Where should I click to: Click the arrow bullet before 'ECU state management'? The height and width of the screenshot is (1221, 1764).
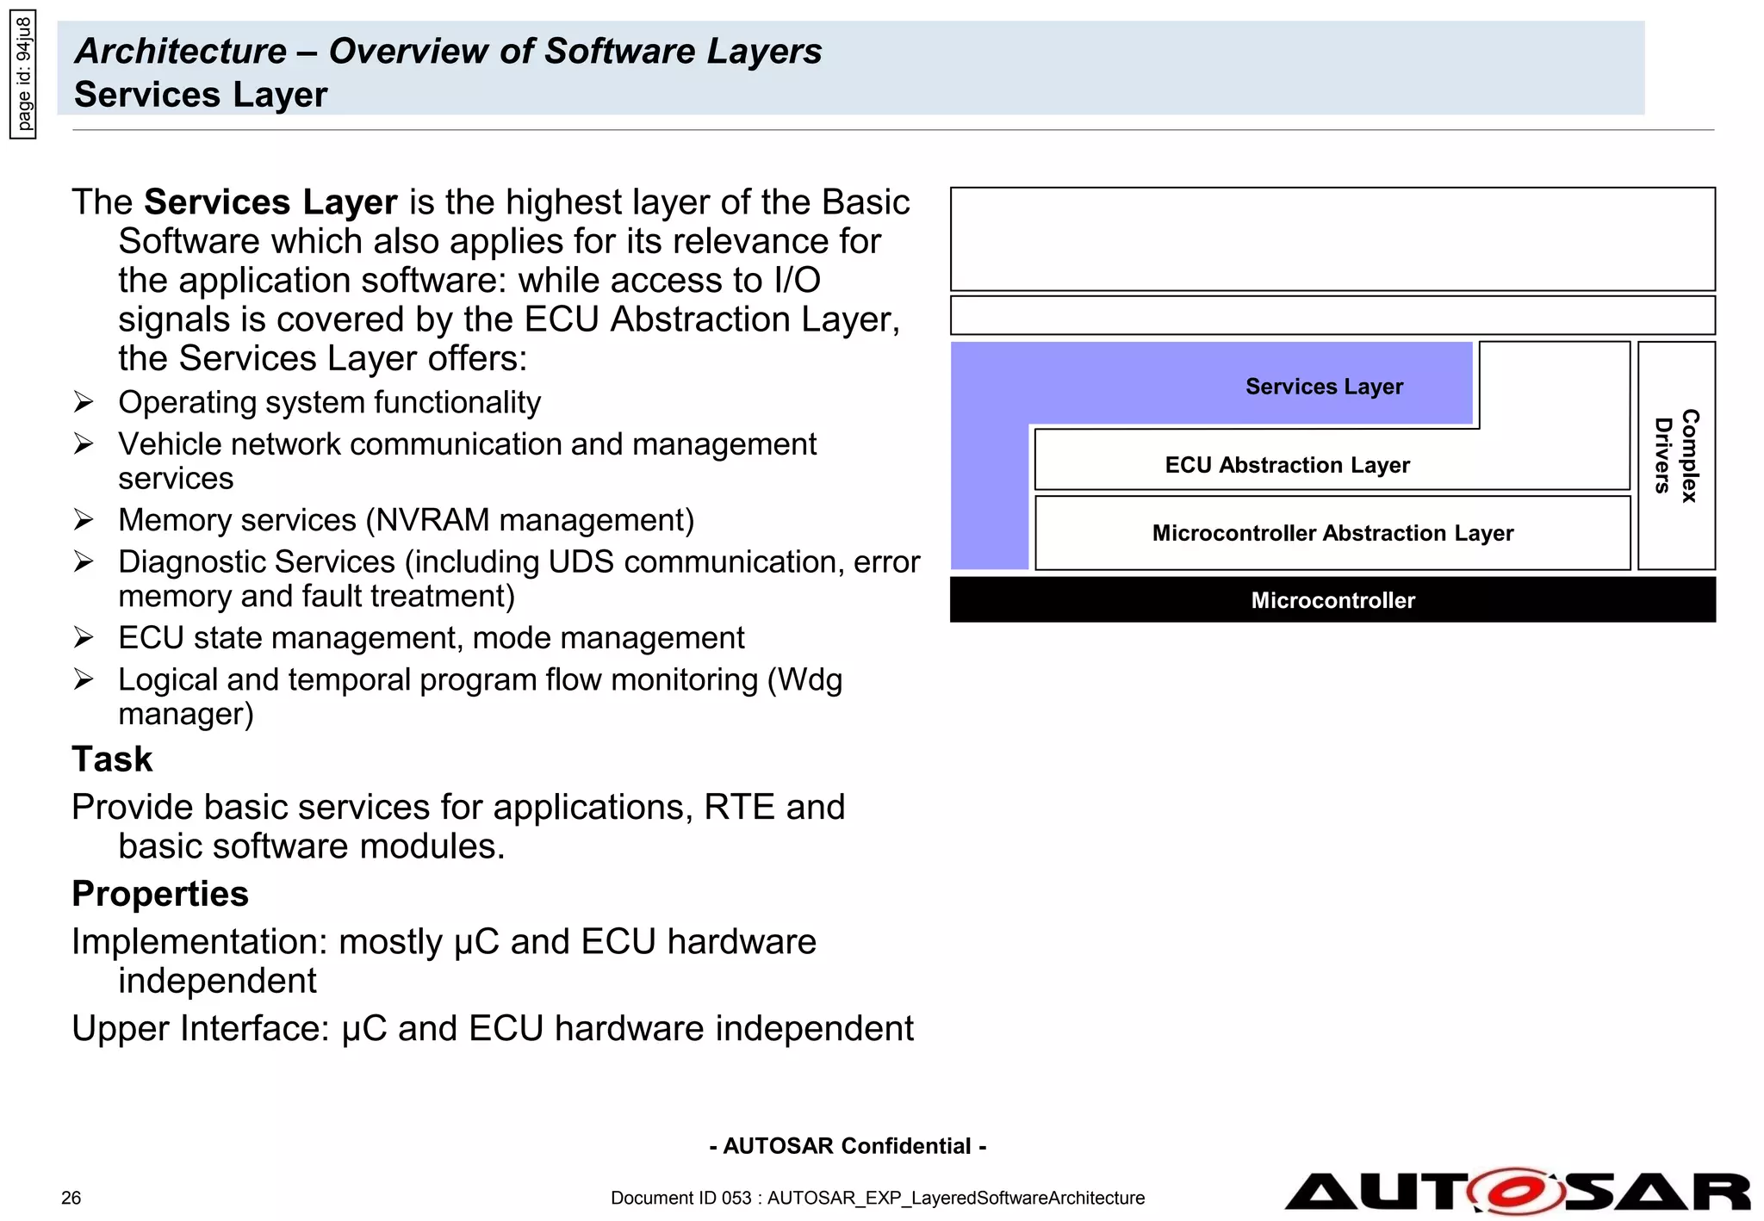coord(84,637)
